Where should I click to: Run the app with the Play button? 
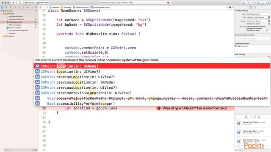coord(14,3)
